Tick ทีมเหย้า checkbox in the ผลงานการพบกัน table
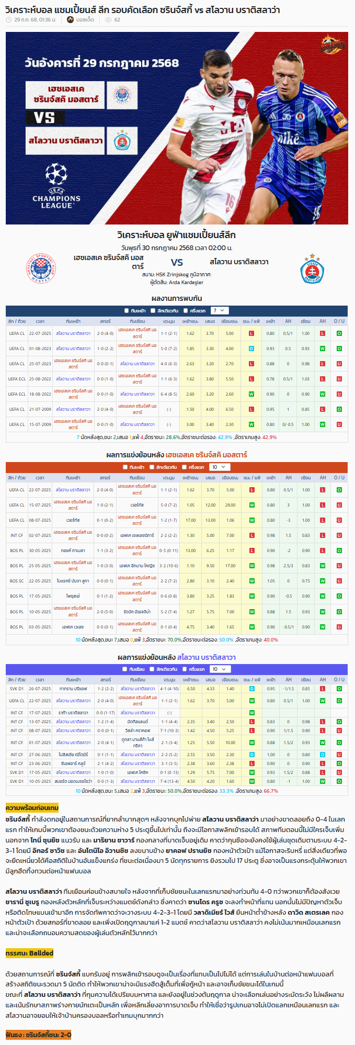355x1045 pixels. [127, 311]
